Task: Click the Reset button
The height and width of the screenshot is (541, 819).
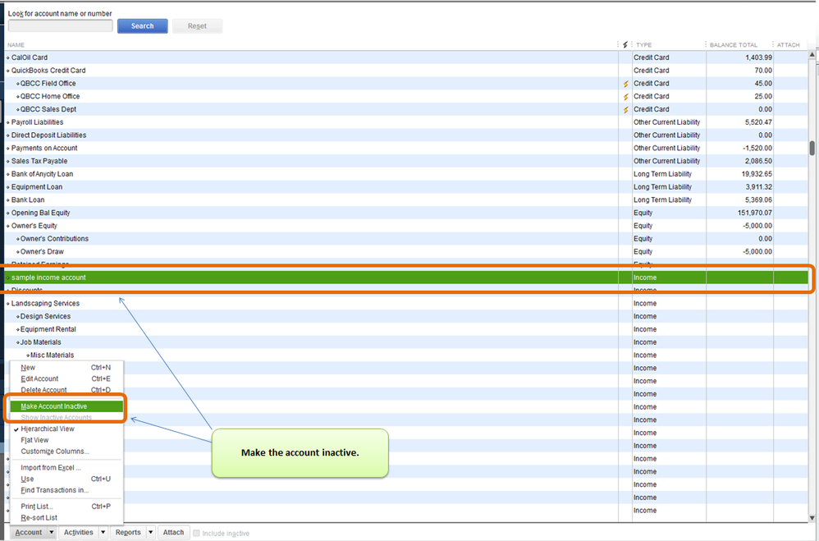Action: tap(198, 25)
